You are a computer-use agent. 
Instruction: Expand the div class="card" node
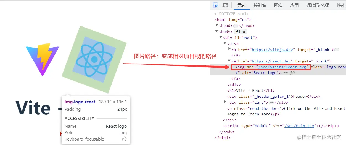click(x=225, y=102)
